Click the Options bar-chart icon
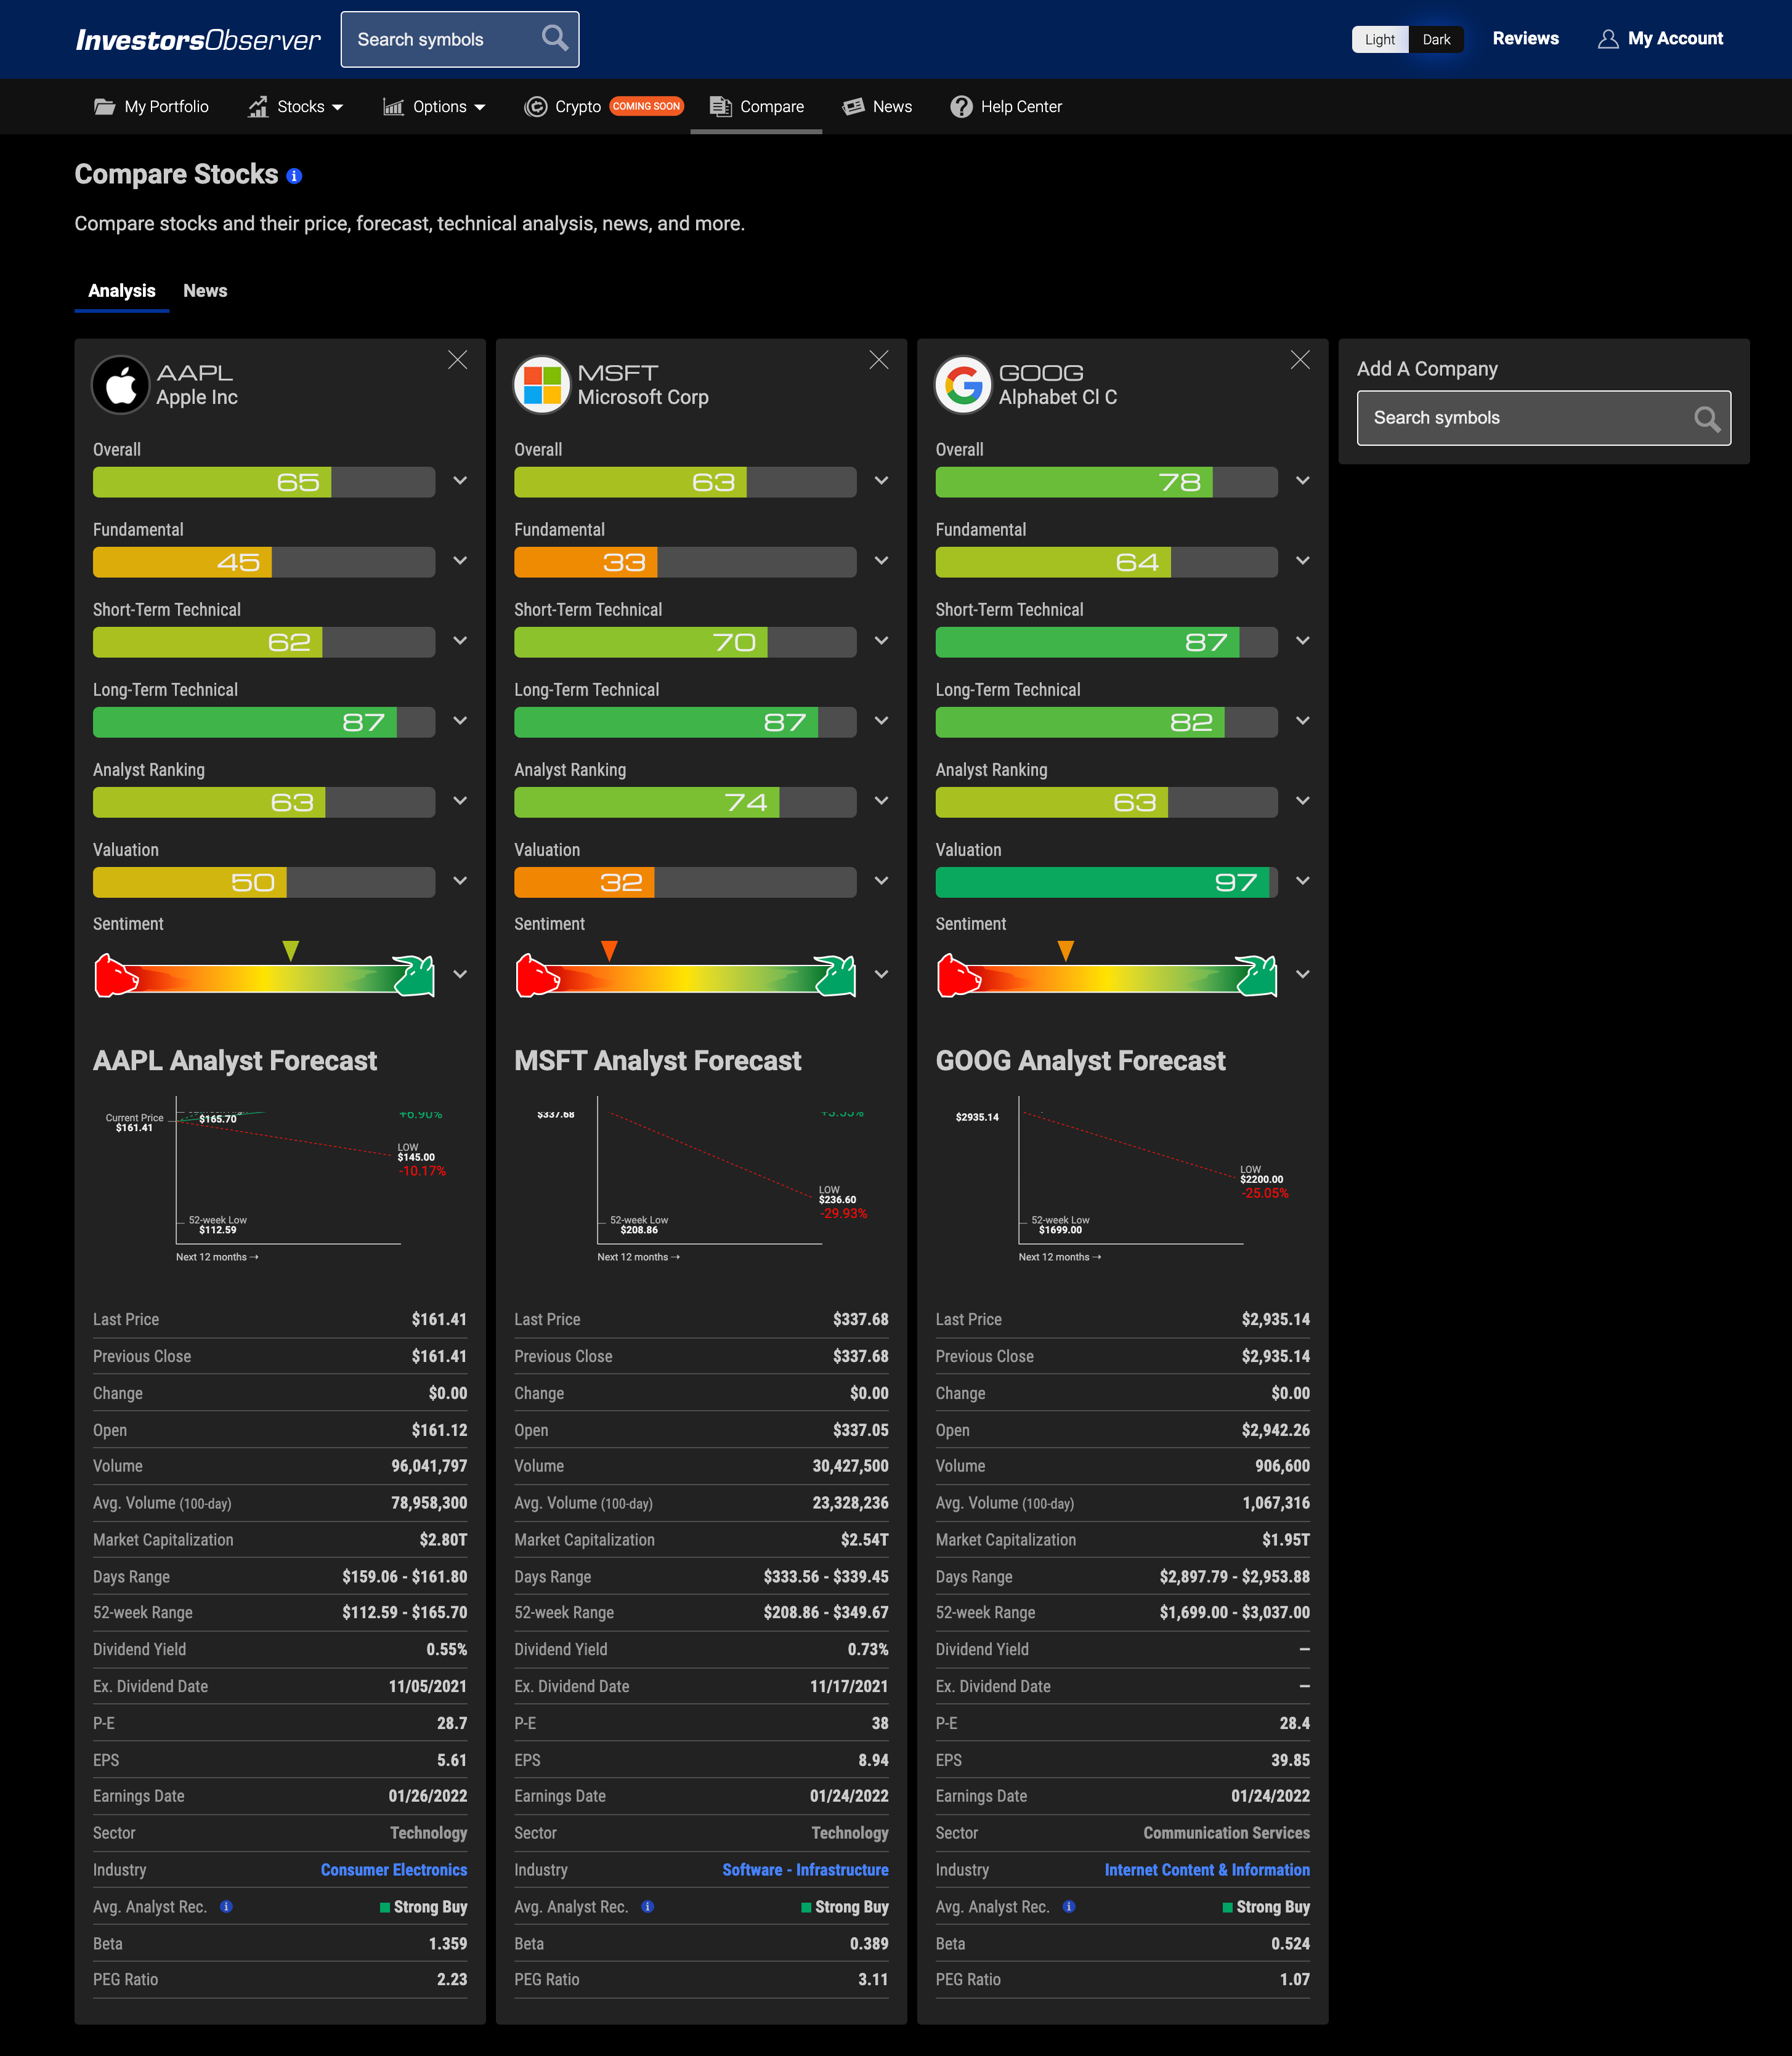 (x=393, y=106)
